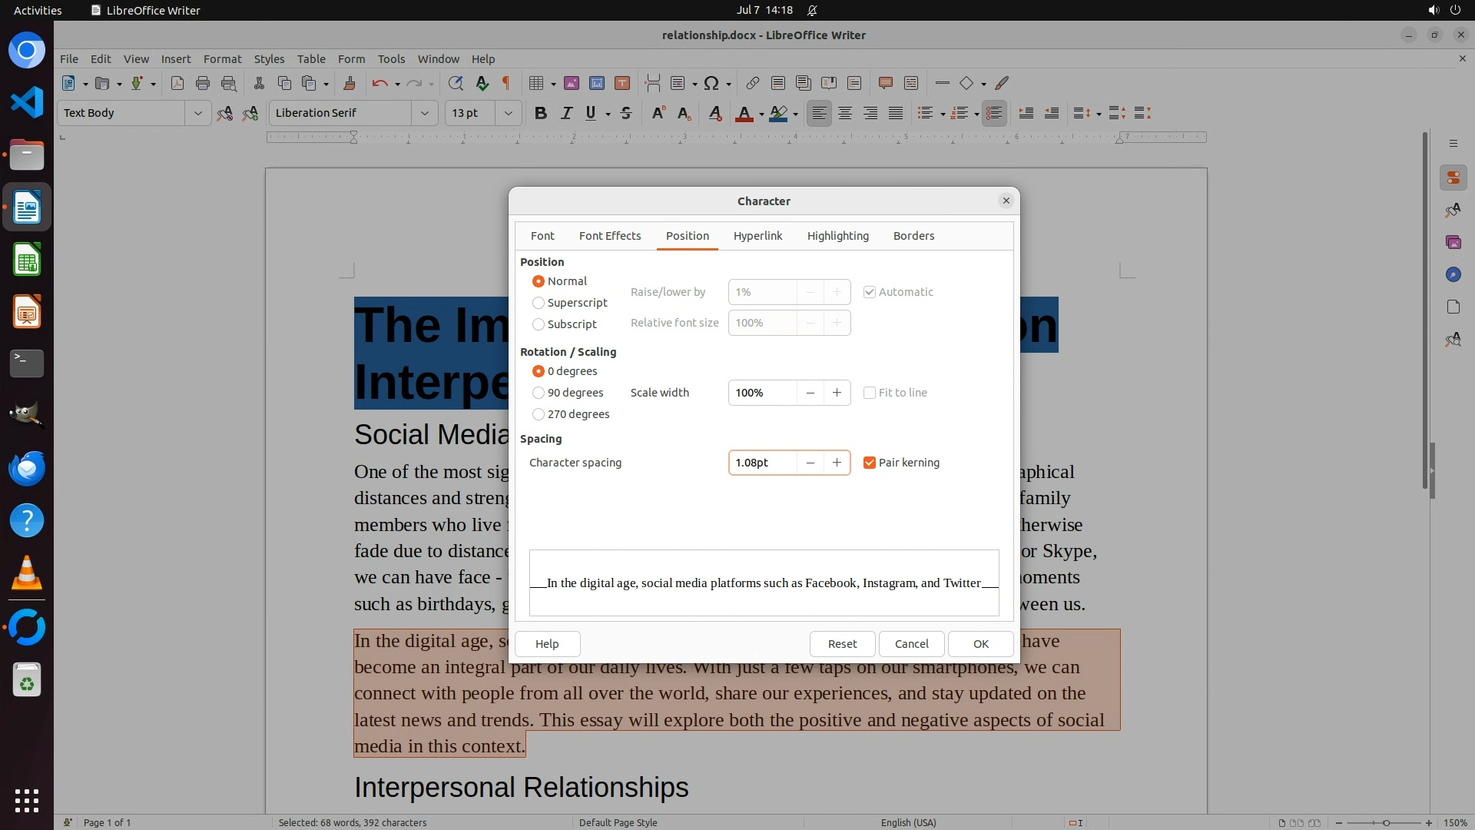This screenshot has height=830, width=1475.
Task: Click the Strikethrough formatting icon
Action: [626, 113]
